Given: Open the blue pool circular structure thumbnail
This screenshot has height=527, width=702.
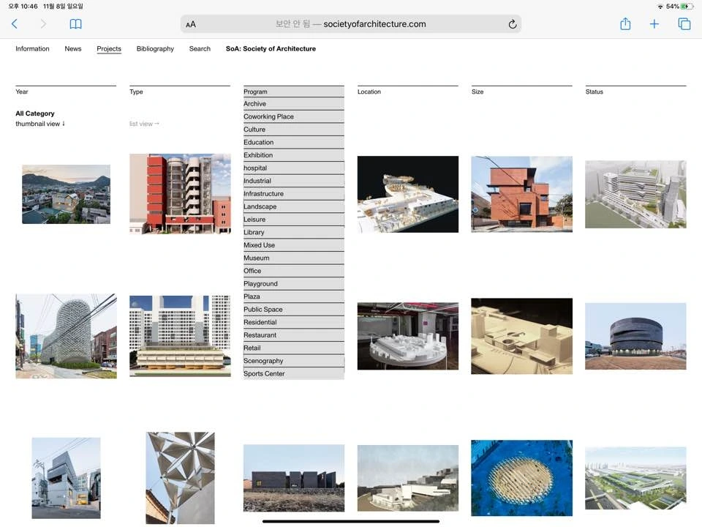Looking at the screenshot, I should (521, 478).
